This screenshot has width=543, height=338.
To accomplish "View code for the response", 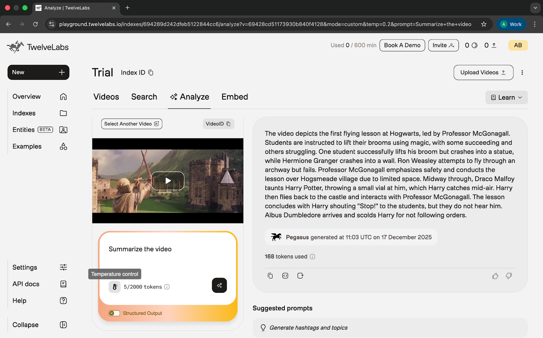I will 285,276.
